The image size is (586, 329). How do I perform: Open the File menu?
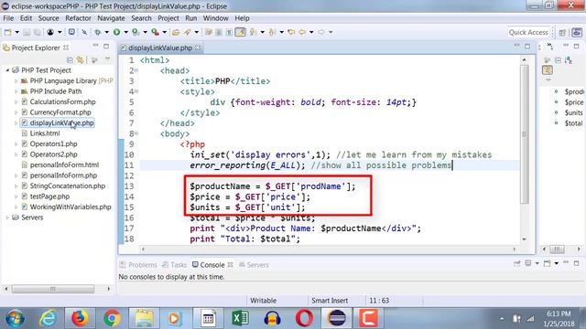8,18
